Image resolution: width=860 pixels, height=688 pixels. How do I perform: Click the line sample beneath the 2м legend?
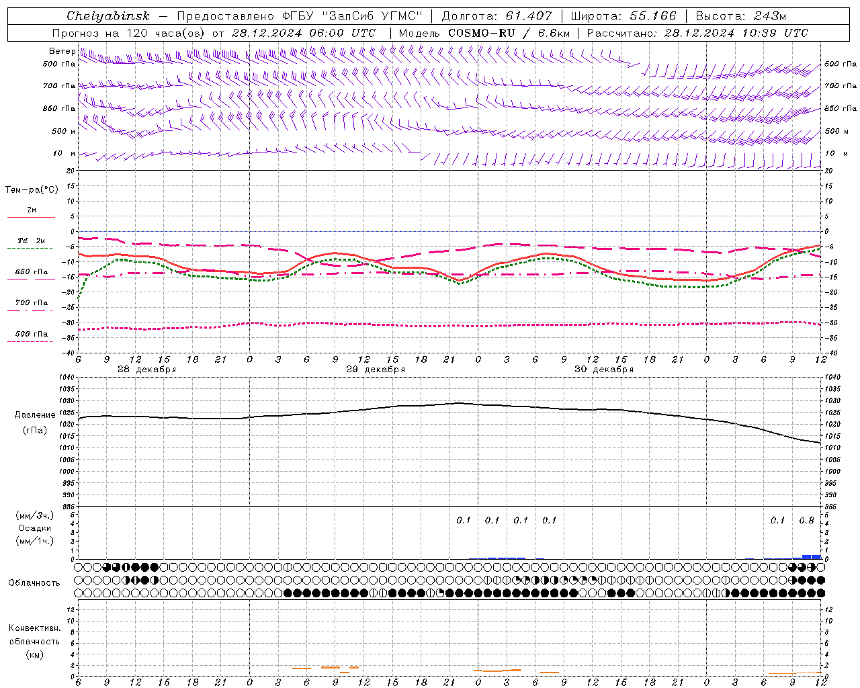[x=31, y=218]
